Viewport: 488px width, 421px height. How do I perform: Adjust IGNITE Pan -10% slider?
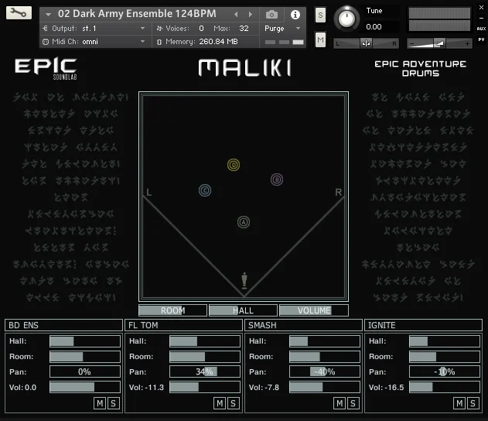point(445,371)
